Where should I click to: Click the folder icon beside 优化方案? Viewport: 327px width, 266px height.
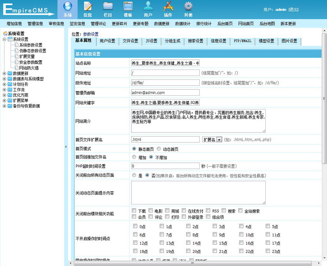pos(10,95)
